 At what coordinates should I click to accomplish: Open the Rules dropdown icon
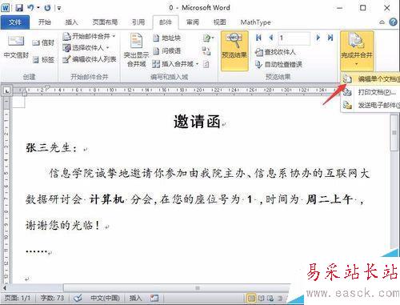click(x=208, y=38)
